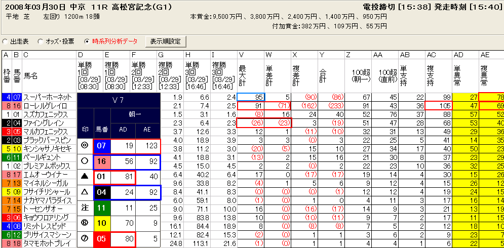Viewport: 504px width, 248px height.
Task: Click blue horse number 07 in V7 panel
Action: [x=102, y=146]
